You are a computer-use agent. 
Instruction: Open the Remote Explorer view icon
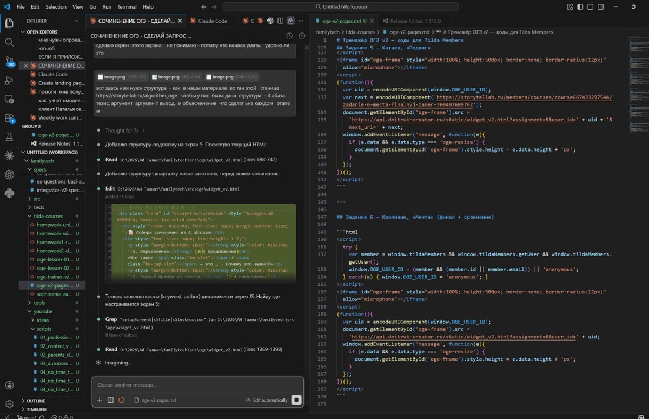click(9, 99)
